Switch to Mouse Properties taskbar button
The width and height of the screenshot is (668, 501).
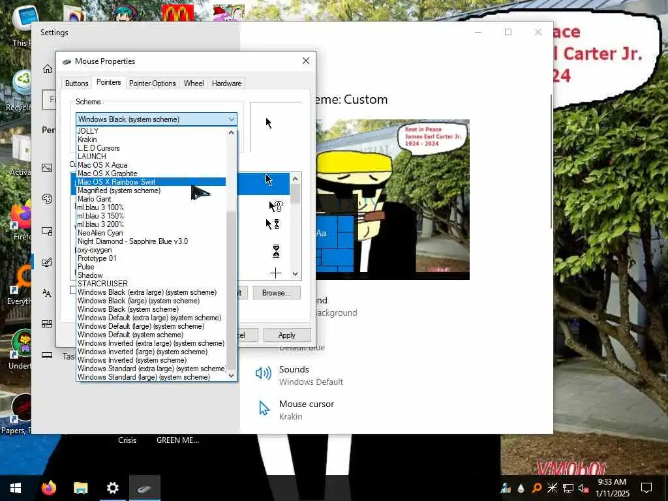click(145, 488)
